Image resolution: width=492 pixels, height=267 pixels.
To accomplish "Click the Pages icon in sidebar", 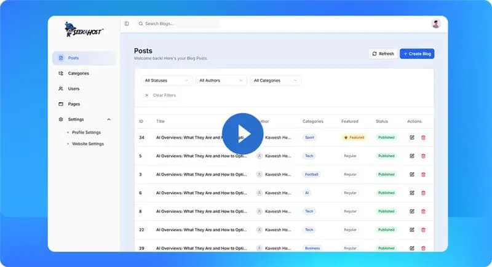I will click(61, 104).
